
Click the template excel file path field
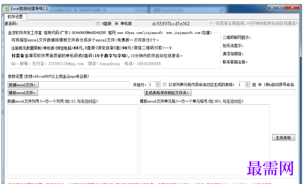[90, 92]
